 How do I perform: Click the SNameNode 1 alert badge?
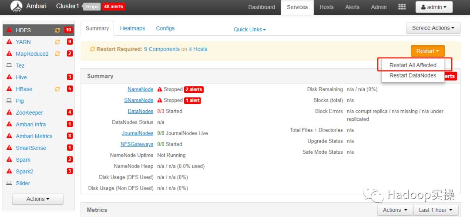(192, 101)
